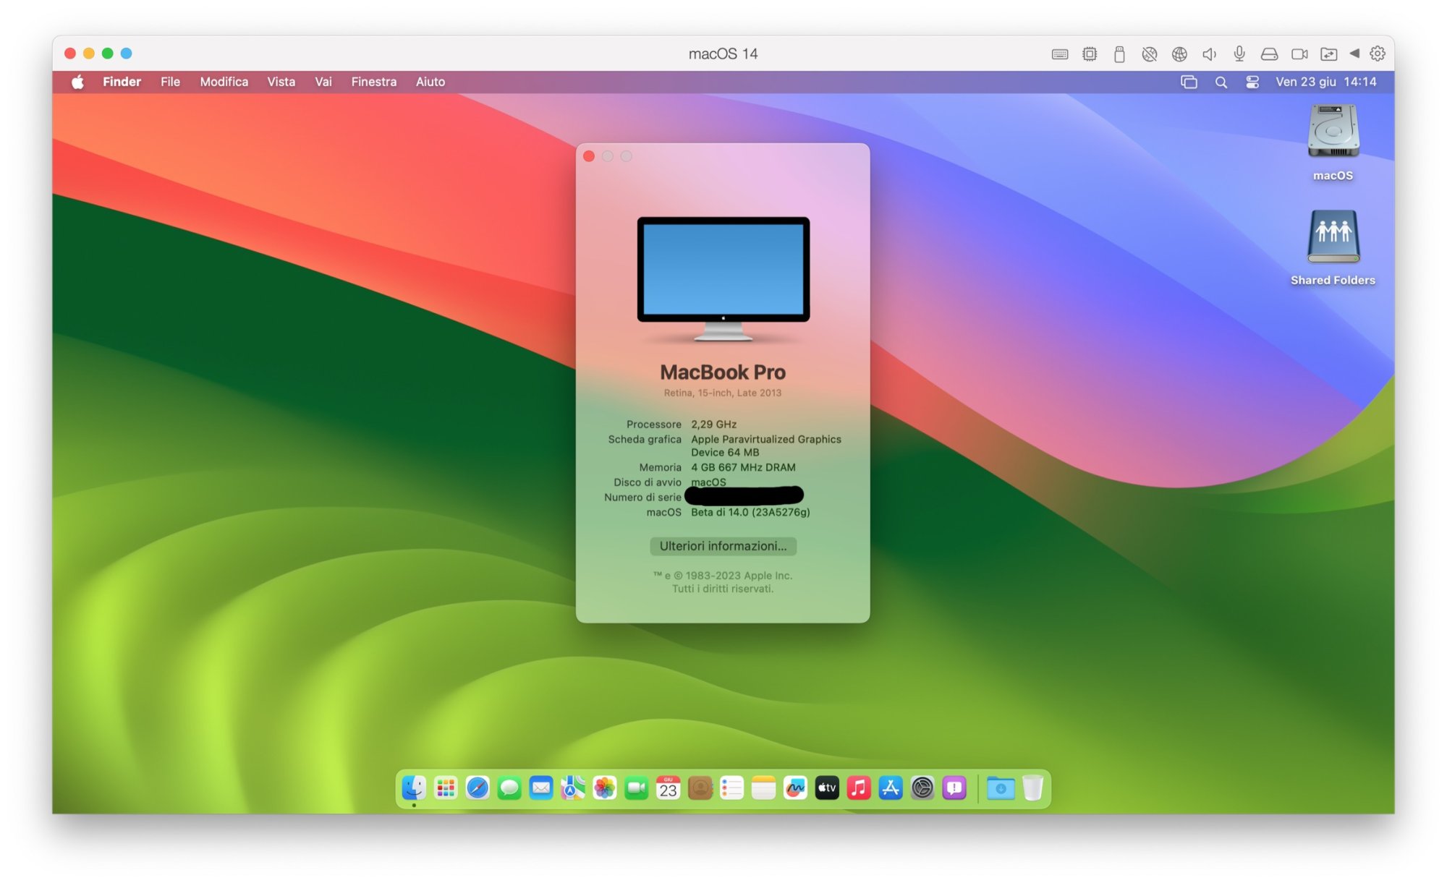Image resolution: width=1447 pixels, height=883 pixels.
Task: Click the date and time Ven 23 giu
Action: point(1326,82)
